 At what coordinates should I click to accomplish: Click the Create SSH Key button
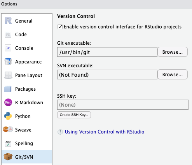pos(74,115)
